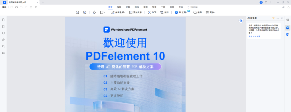Screen dimensions: 291x112
Task: Click the AI sidebar shopping cart icon
Action: (273, 18)
